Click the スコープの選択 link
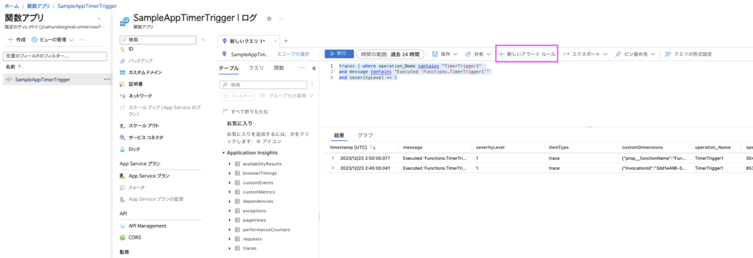 click(x=293, y=54)
